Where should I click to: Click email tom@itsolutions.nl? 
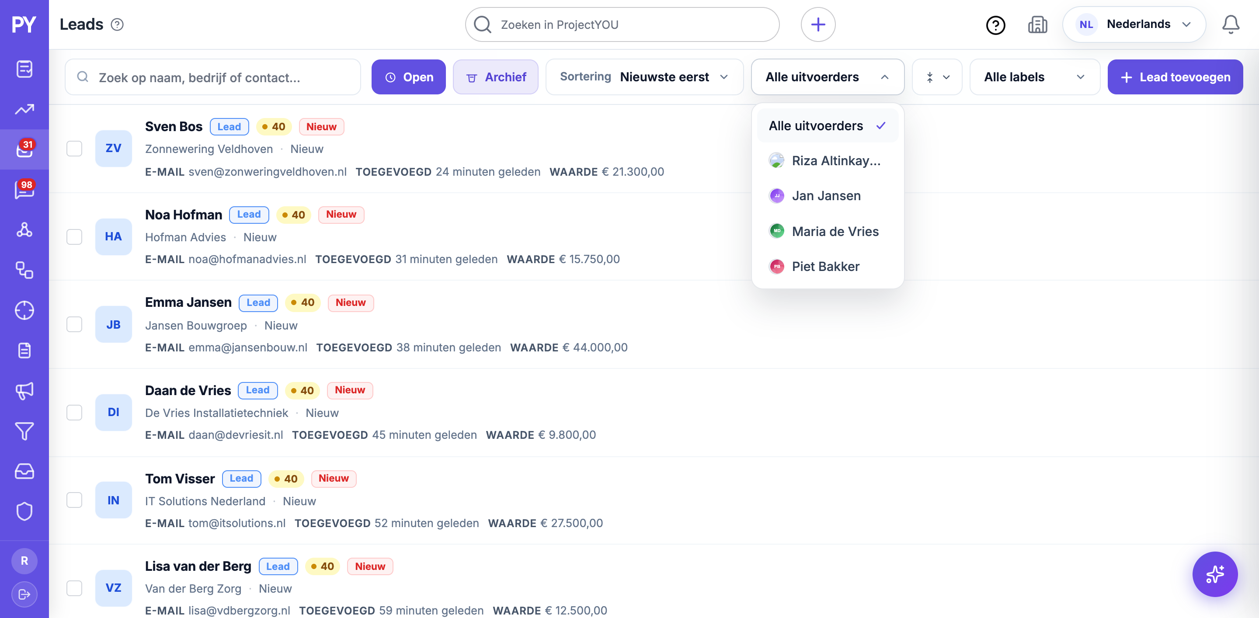pyautogui.click(x=237, y=523)
